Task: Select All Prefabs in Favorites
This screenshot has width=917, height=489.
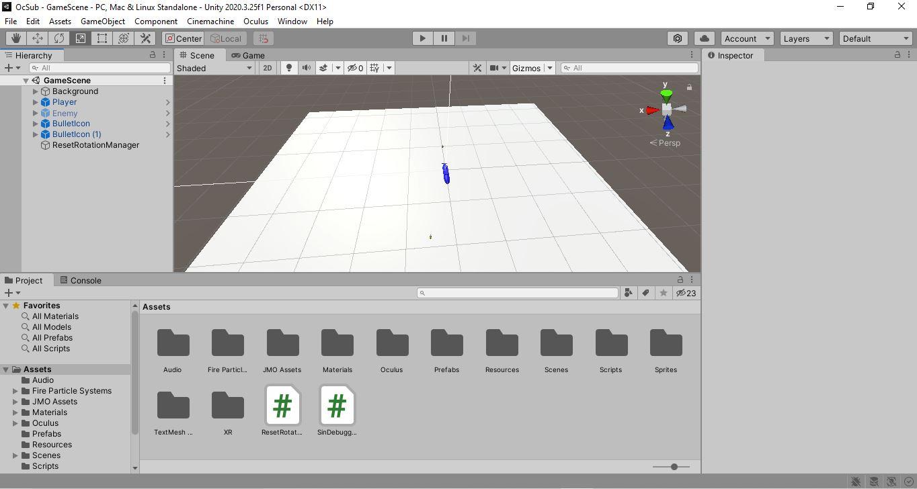Action: [x=52, y=338]
